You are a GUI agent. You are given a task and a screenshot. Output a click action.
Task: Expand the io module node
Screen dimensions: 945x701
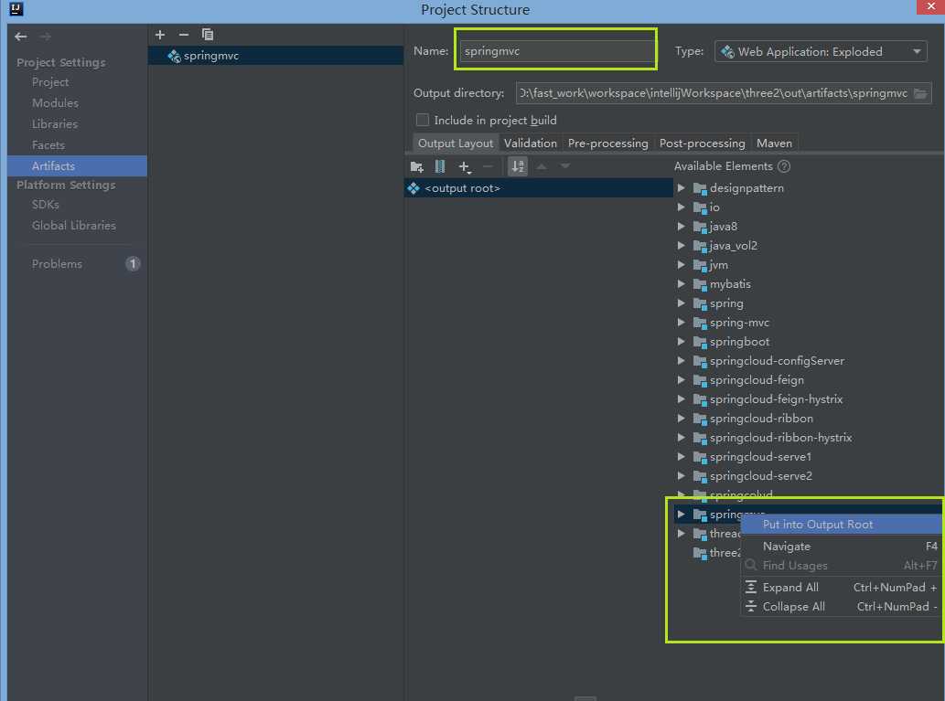tap(681, 207)
